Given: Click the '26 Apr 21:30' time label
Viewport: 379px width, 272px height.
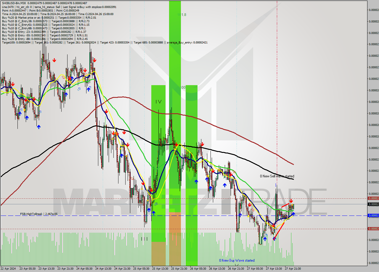Looking at the screenshot, I should [x=236, y=269].
